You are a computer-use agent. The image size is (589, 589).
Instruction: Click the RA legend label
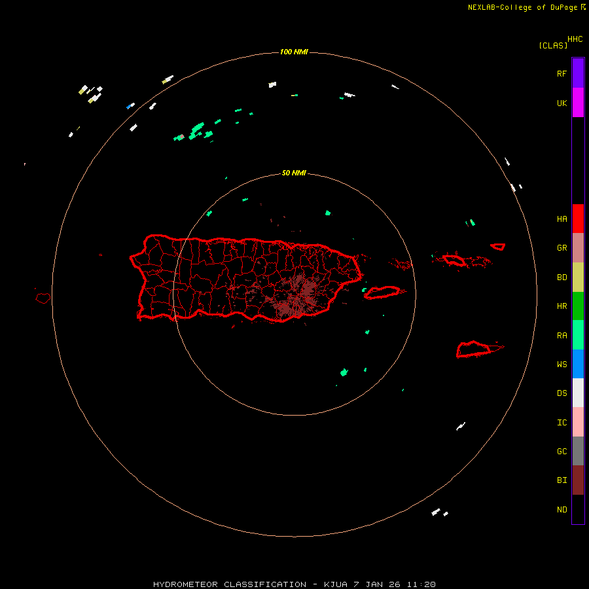[562, 336]
